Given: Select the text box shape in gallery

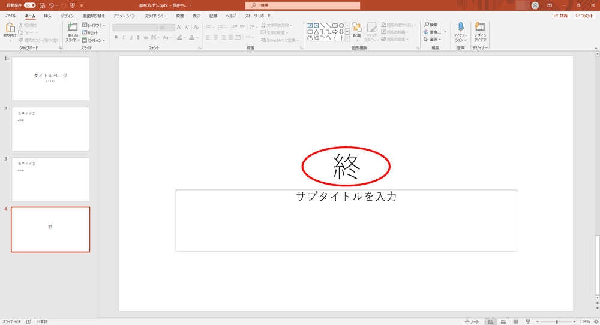Looking at the screenshot, I should click(310, 26).
